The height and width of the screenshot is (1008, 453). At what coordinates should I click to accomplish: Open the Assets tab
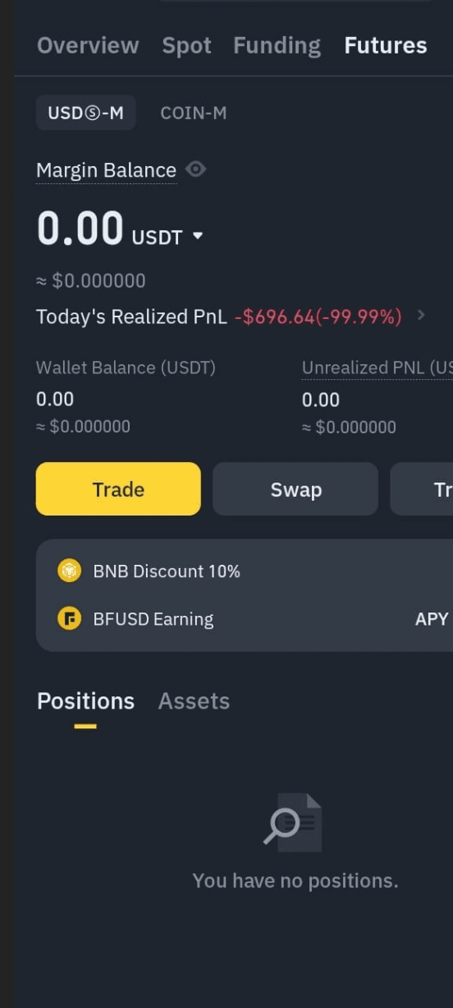click(194, 701)
